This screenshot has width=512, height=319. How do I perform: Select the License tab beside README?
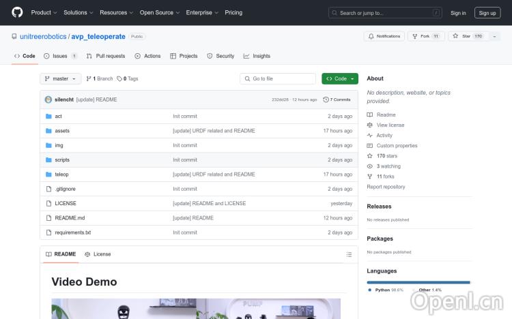tap(98, 254)
